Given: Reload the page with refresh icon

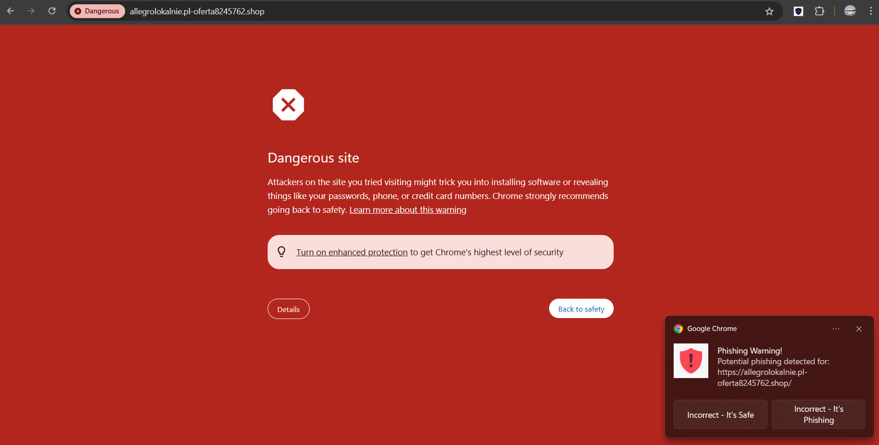Looking at the screenshot, I should (52, 11).
